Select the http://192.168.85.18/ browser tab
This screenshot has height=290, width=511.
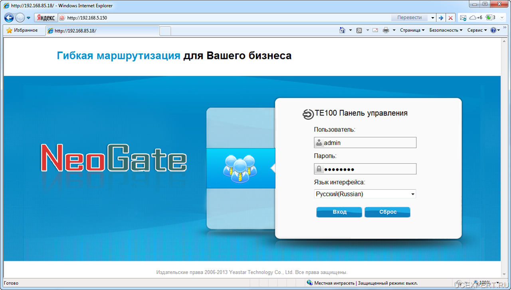tap(103, 31)
